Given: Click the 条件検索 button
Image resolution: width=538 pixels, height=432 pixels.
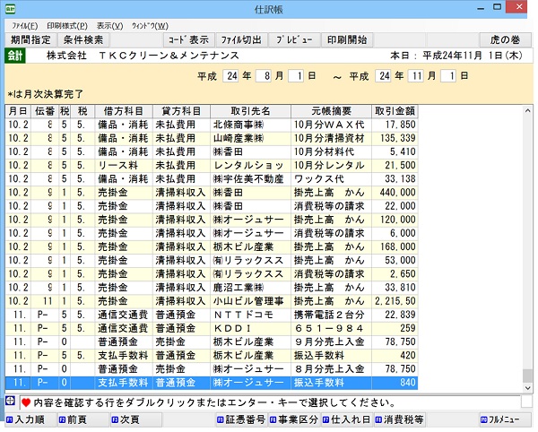Looking at the screenshot, I should pos(83,40).
